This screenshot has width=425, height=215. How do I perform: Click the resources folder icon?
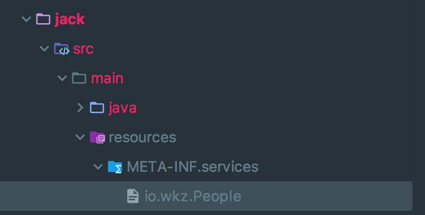[97, 138]
